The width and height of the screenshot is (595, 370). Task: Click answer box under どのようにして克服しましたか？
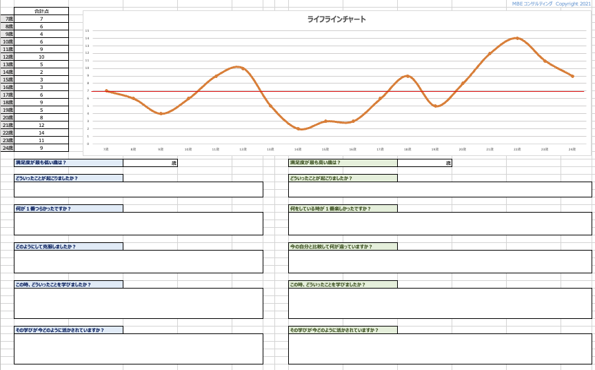tap(138, 262)
